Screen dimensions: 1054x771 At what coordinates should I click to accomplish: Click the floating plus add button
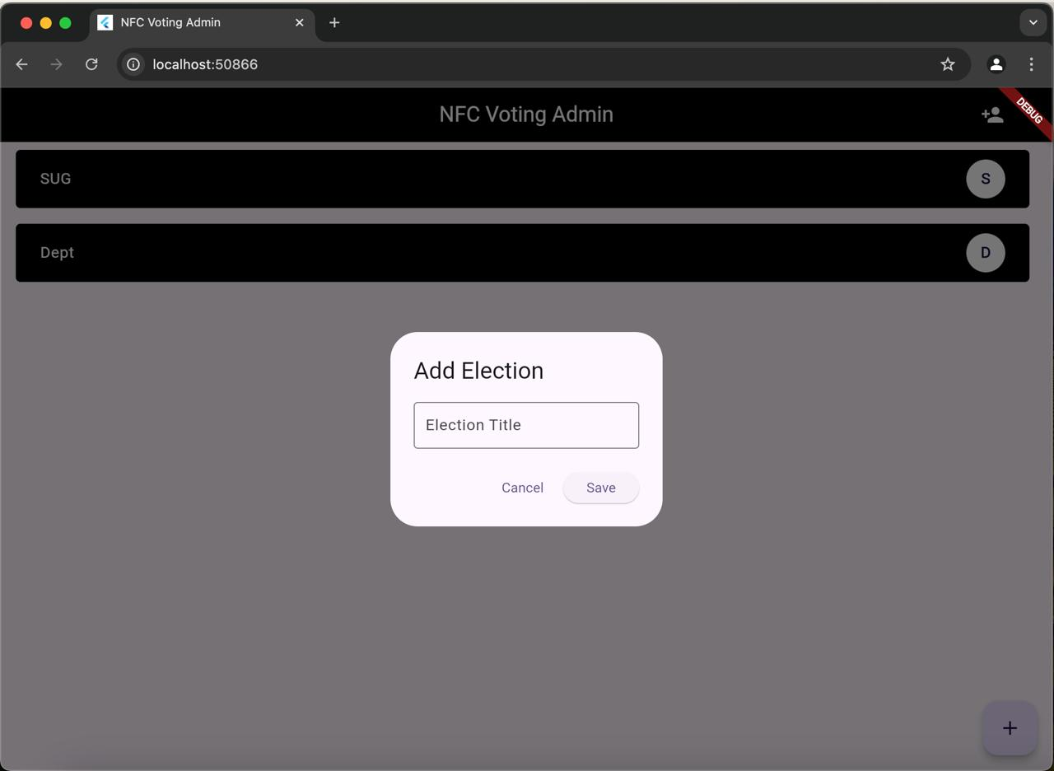coord(1010,728)
